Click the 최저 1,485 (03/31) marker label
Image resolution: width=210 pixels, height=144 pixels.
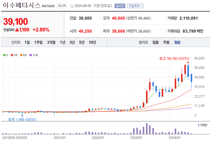pyautogui.click(x=22, y=119)
